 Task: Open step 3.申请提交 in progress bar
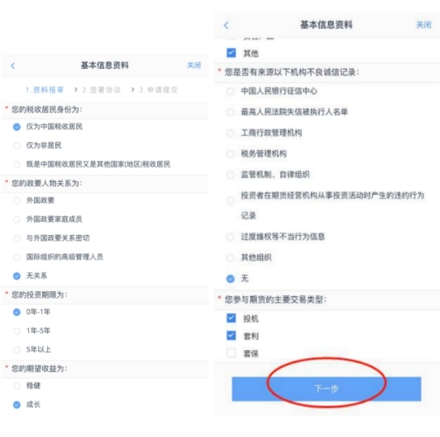coord(159,90)
